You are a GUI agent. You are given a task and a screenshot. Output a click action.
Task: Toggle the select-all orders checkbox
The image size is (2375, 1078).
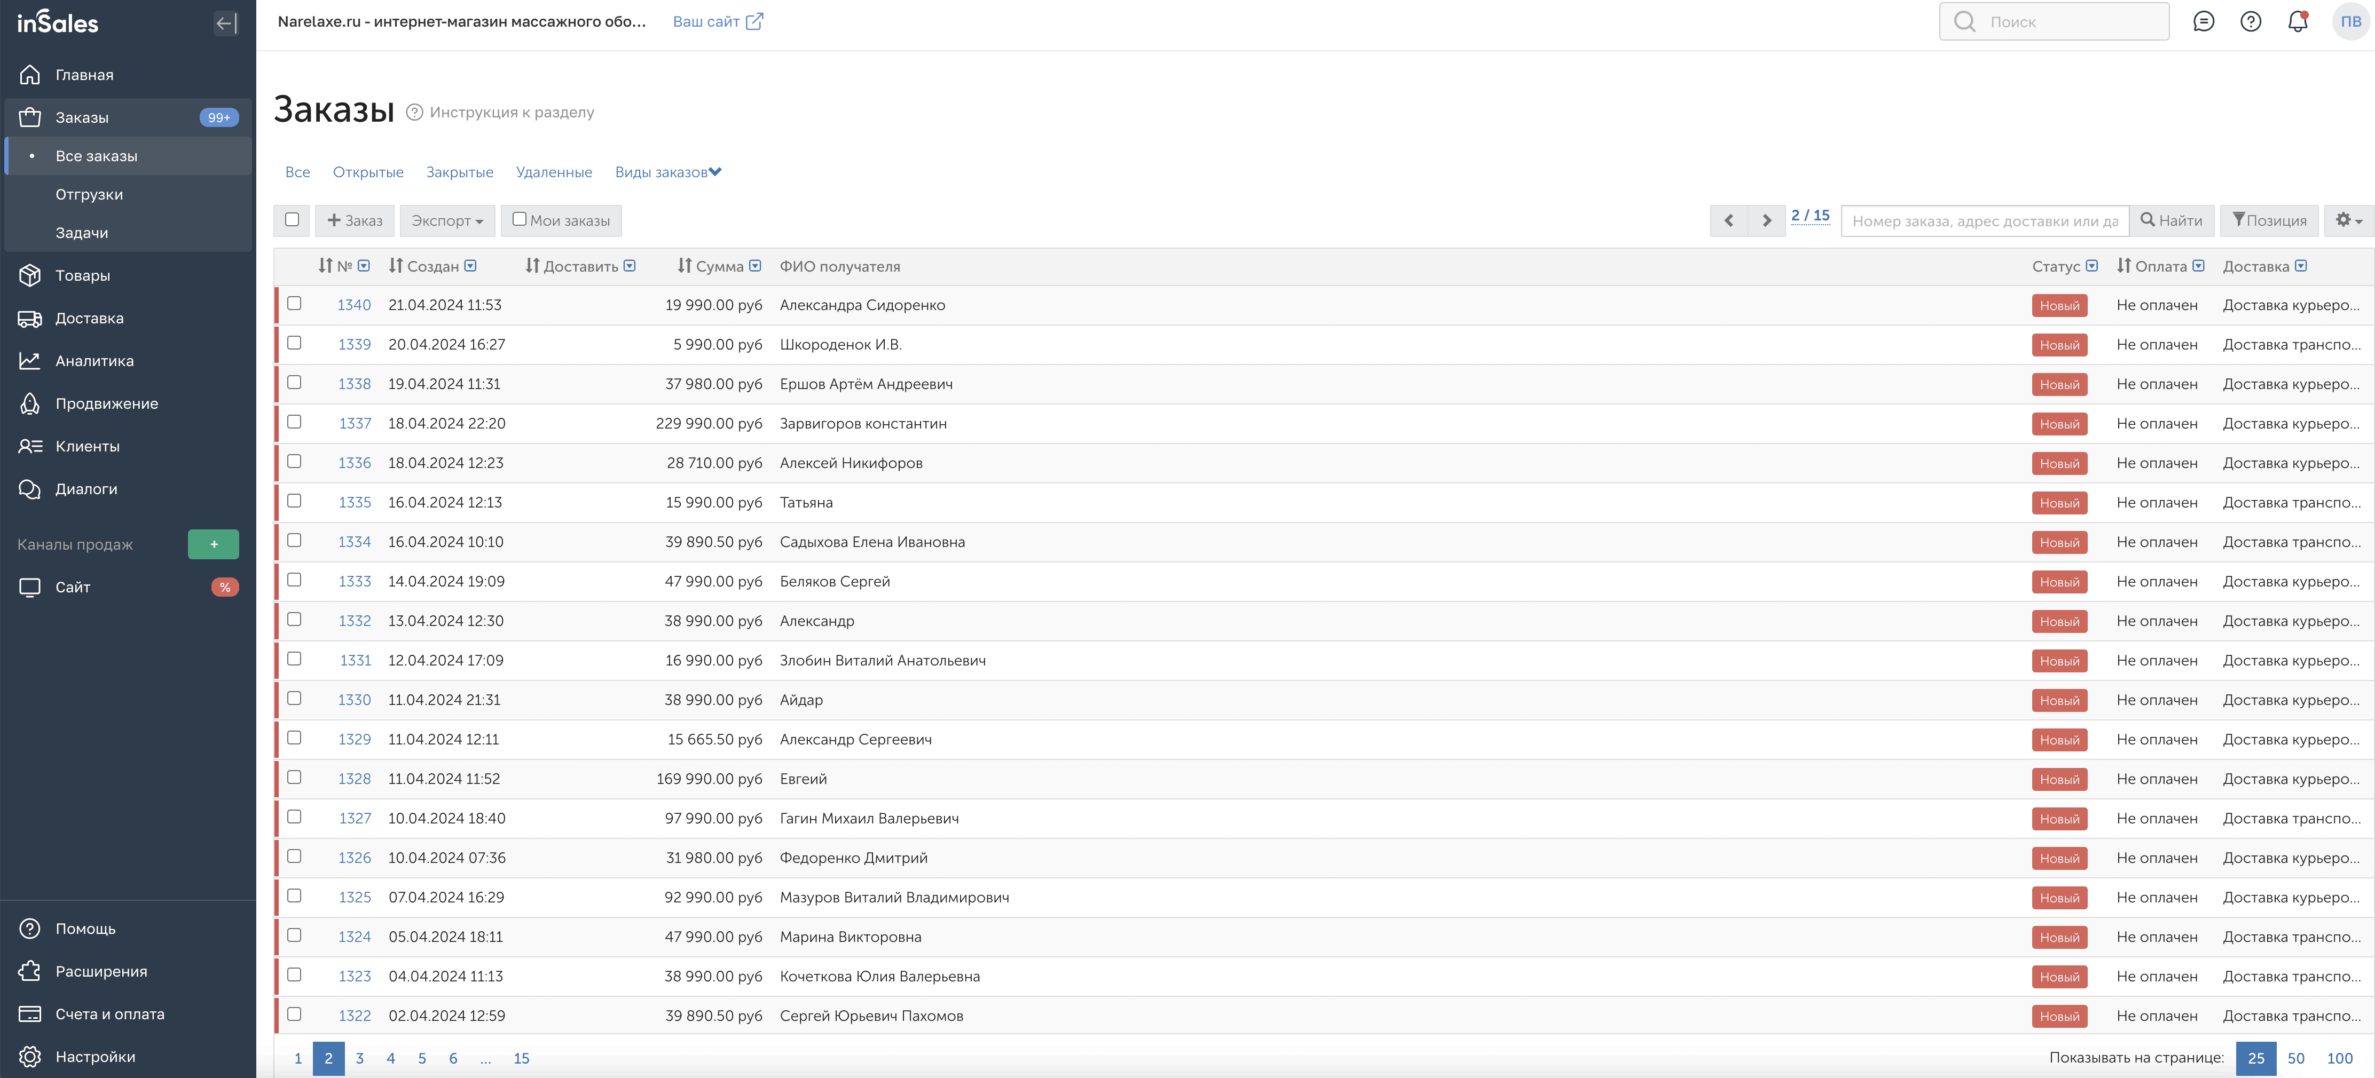(292, 219)
